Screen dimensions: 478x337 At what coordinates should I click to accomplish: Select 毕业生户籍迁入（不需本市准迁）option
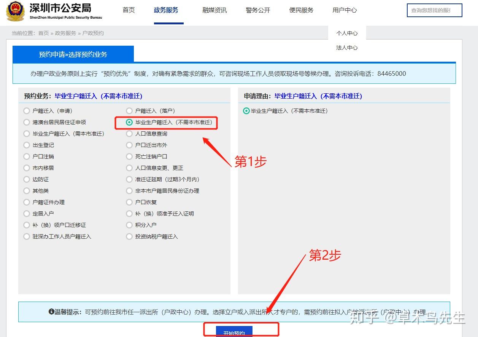click(129, 122)
